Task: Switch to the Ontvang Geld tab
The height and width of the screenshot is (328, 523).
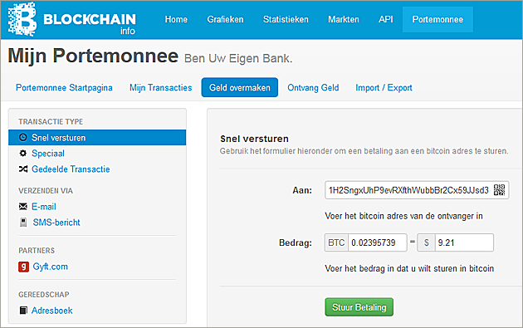Action: pyautogui.click(x=313, y=87)
